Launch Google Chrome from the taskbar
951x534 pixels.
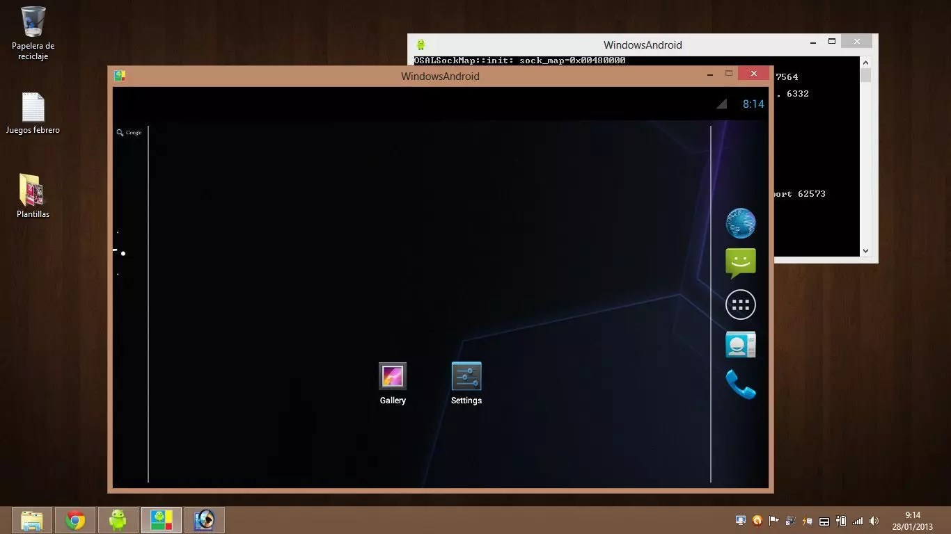pyautogui.click(x=74, y=519)
